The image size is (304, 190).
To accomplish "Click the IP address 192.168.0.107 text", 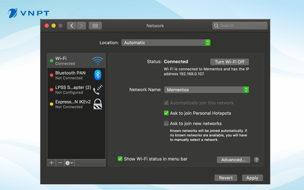I will click(192, 74).
